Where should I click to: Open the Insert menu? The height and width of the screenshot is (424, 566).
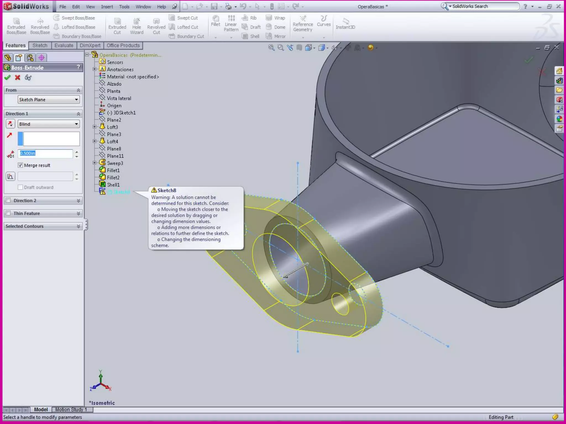click(x=107, y=7)
